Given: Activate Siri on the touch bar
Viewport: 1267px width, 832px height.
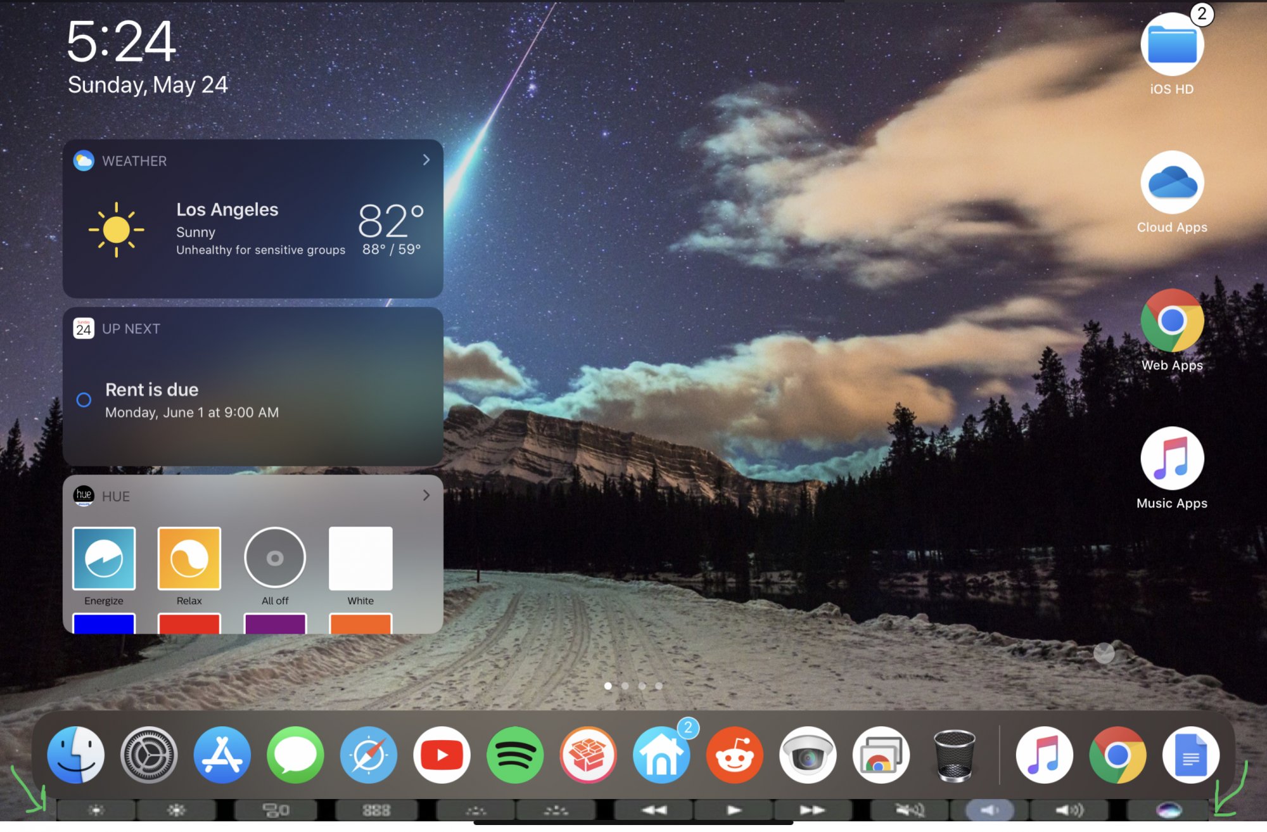Looking at the screenshot, I should pyautogui.click(x=1169, y=810).
